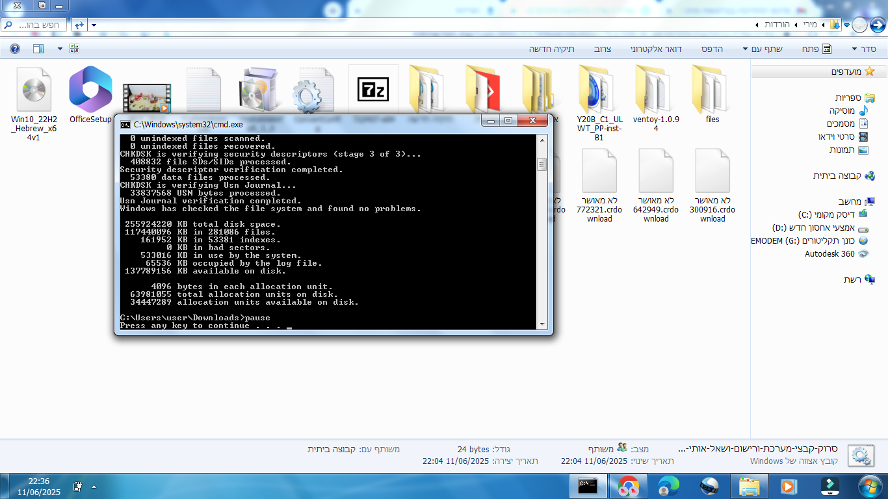
Task: Open the recent pages dropdown next to Back/Forward
Action: click(847, 25)
